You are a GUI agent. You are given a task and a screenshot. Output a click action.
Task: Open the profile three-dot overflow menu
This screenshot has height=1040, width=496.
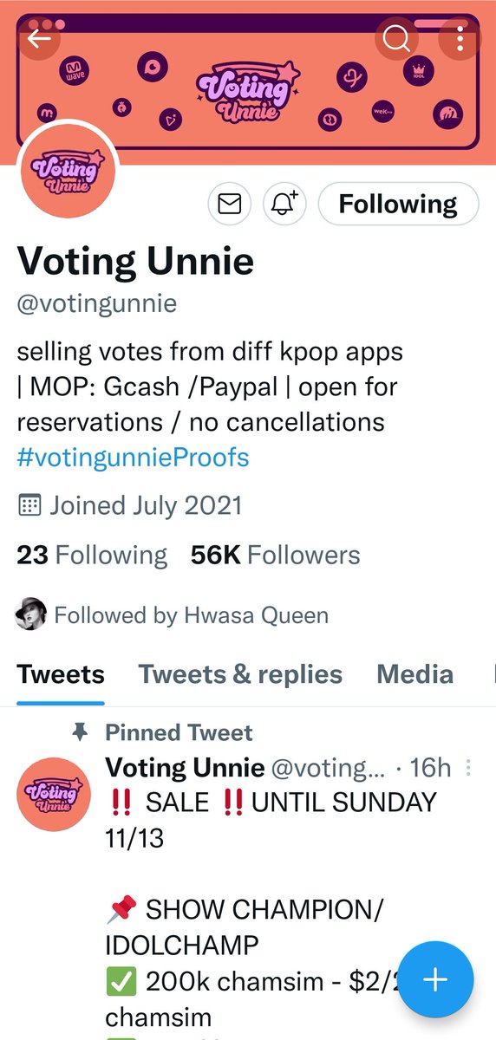(x=460, y=38)
